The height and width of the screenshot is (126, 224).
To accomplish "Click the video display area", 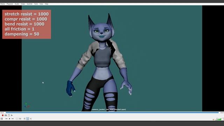I will point(112,58).
